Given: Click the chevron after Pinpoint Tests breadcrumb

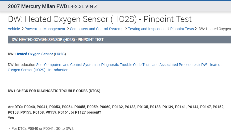Looking at the screenshot, I should pyautogui.click(x=196, y=29).
